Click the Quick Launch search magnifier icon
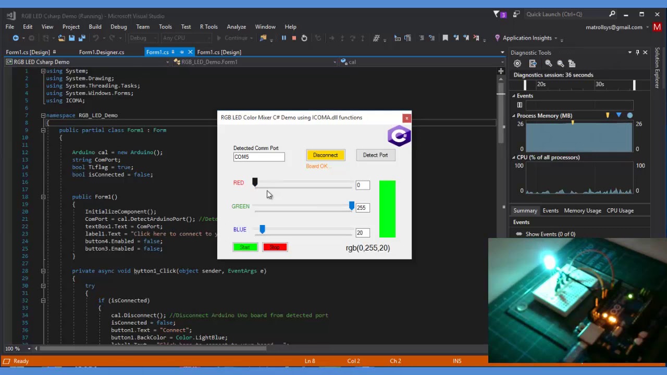Screen dimensions: 667x375 612,14
